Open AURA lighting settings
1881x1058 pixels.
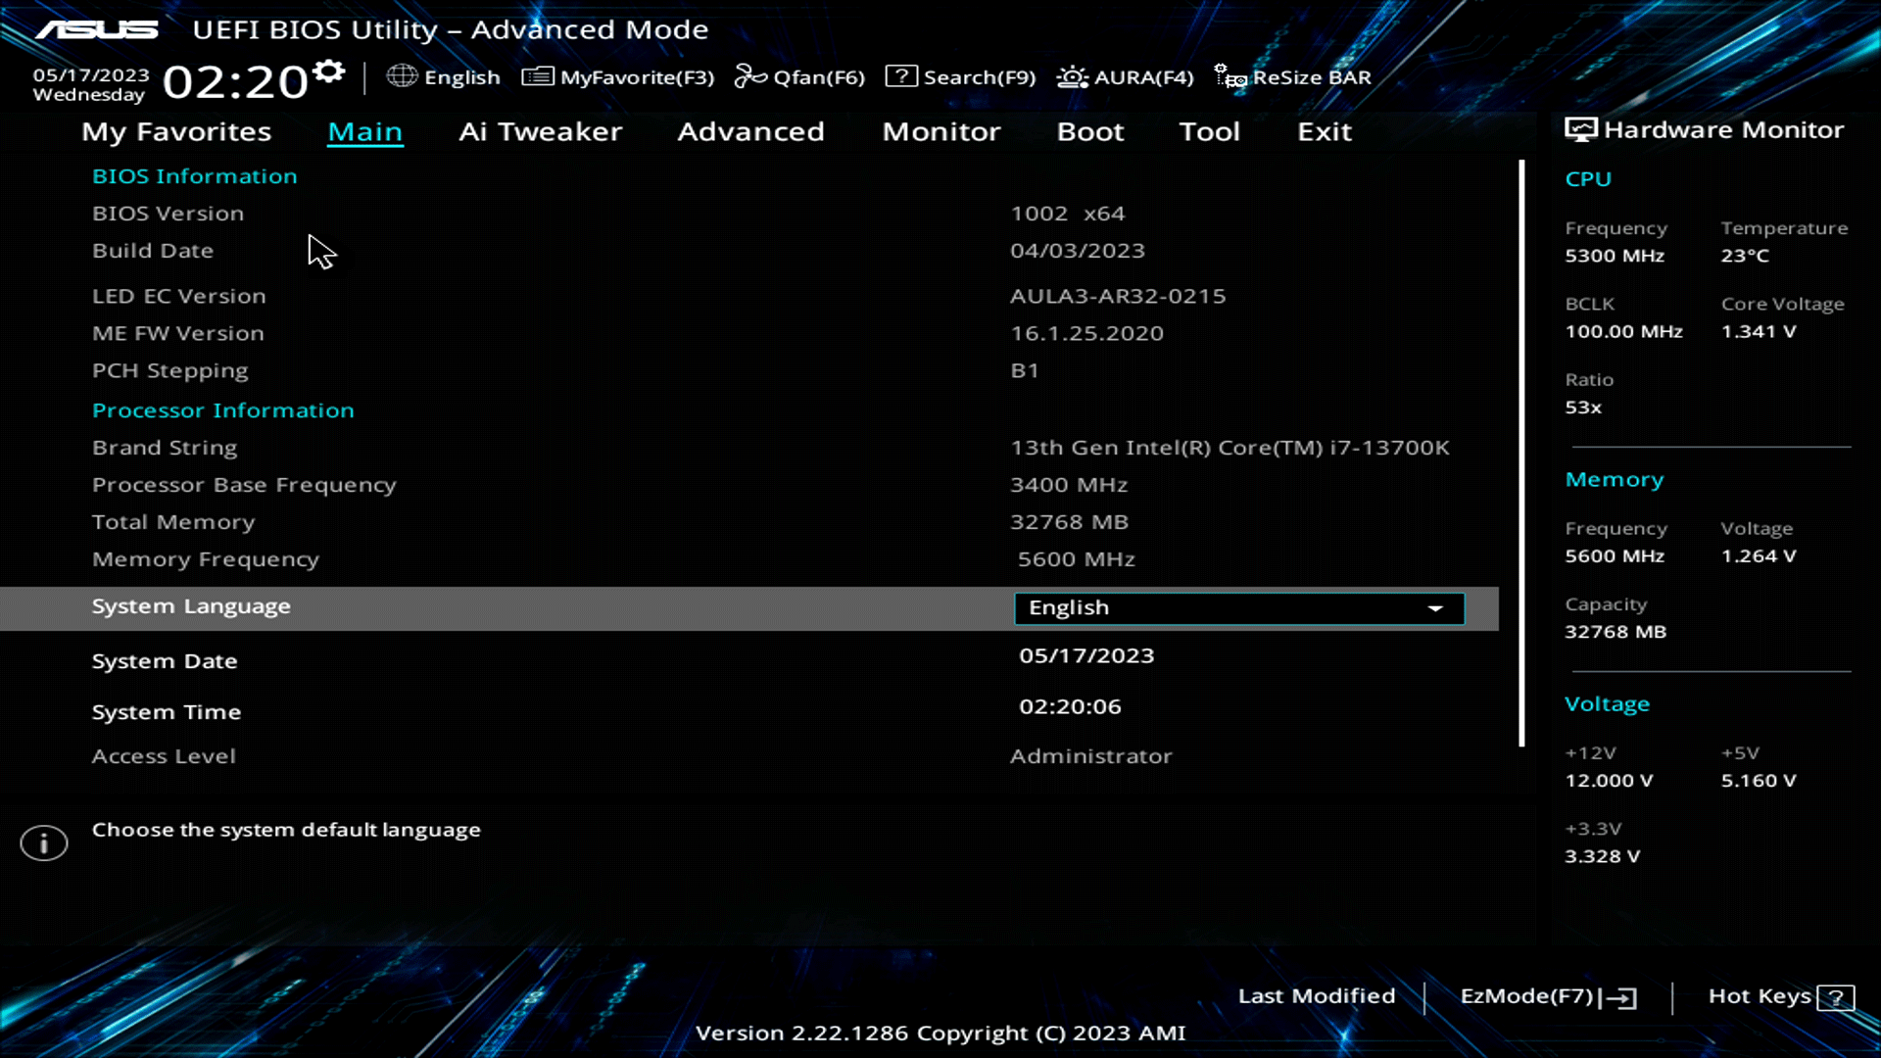click(1124, 76)
